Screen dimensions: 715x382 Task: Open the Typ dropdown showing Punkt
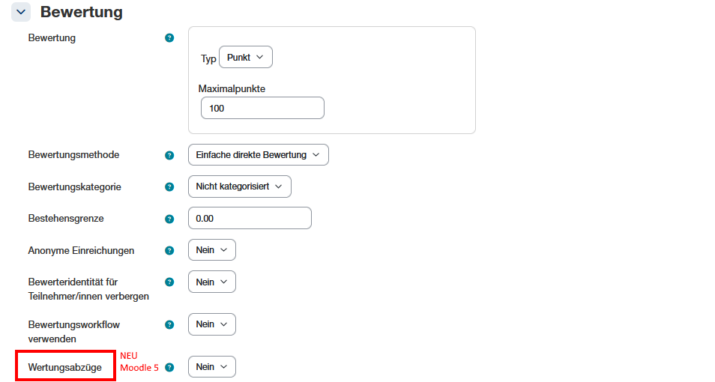pyautogui.click(x=246, y=58)
